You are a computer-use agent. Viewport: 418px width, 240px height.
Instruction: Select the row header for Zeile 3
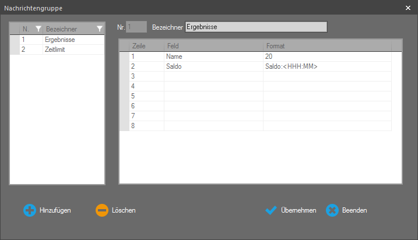coord(124,76)
